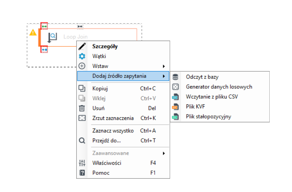Click the blue bottom connector port of Loop Join

pyautogui.click(x=44, y=50)
